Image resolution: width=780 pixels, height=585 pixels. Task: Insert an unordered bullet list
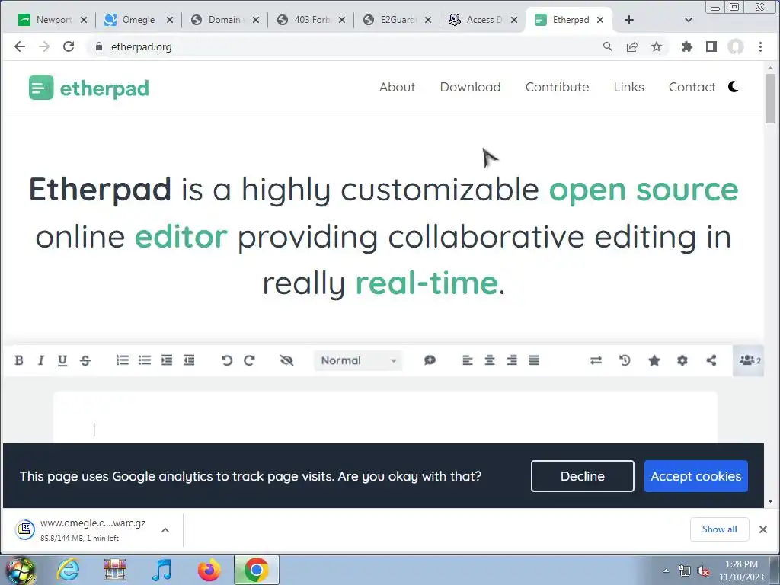(x=145, y=360)
